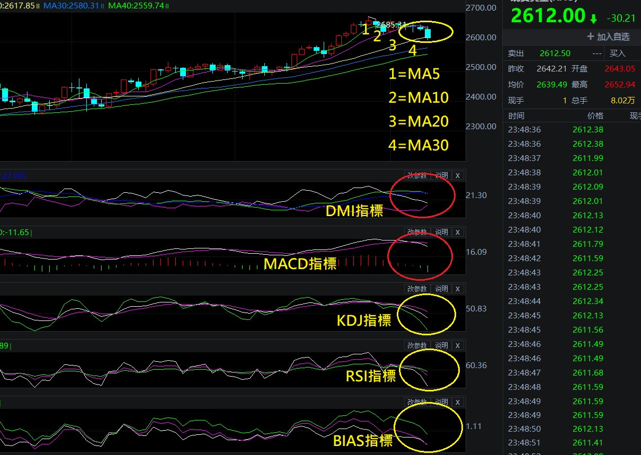Toggle the pause icon beside MA30:2580.31
The width and height of the screenshot is (641, 455).
coord(102,6)
